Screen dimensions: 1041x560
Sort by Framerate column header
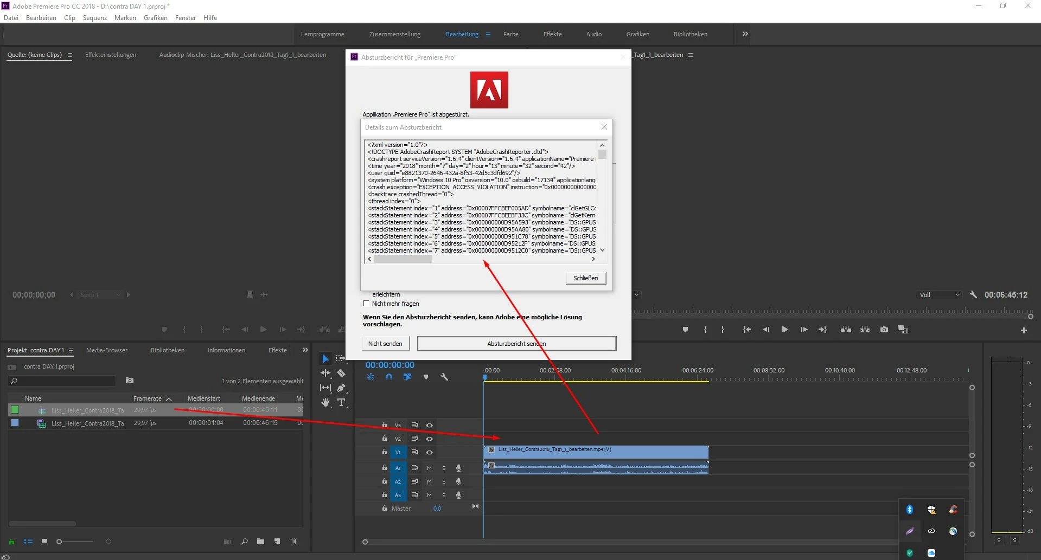(x=148, y=398)
